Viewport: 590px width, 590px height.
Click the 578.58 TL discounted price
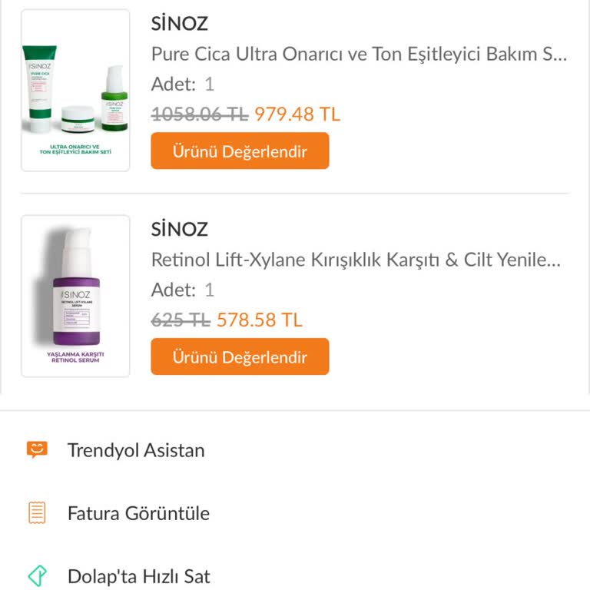[x=260, y=320]
